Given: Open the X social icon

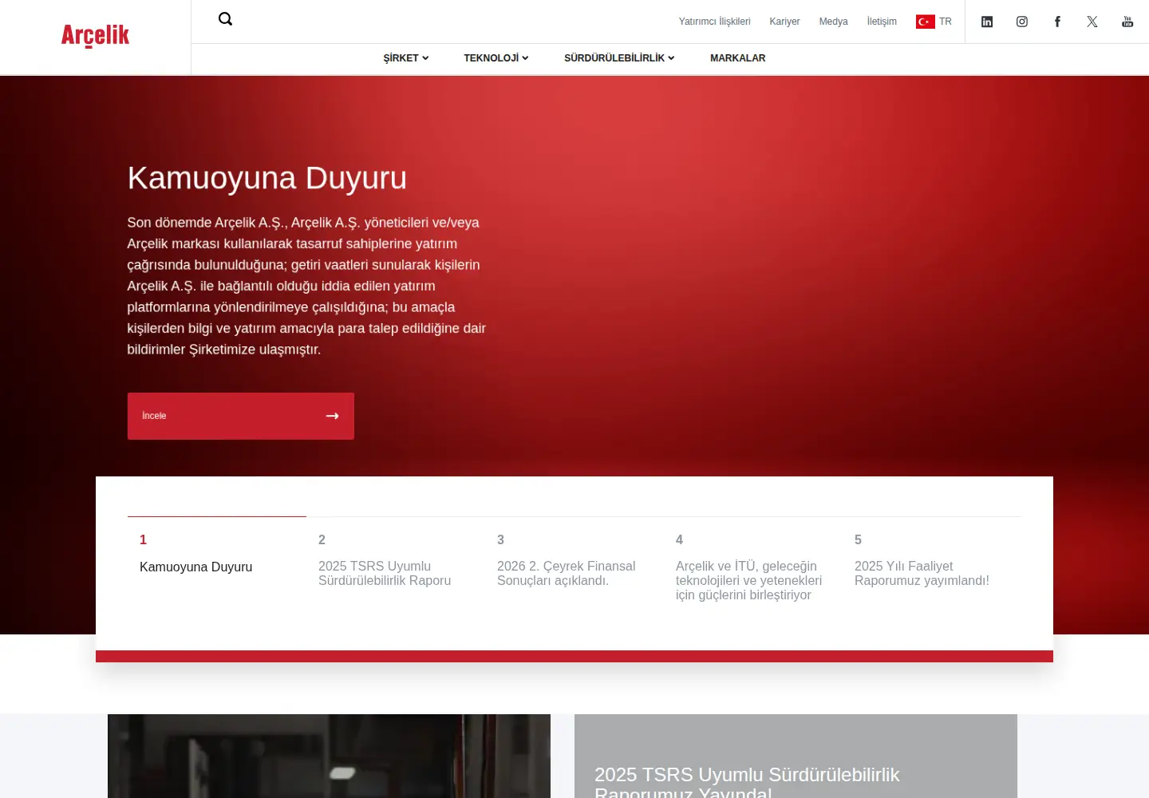Looking at the screenshot, I should (x=1092, y=22).
